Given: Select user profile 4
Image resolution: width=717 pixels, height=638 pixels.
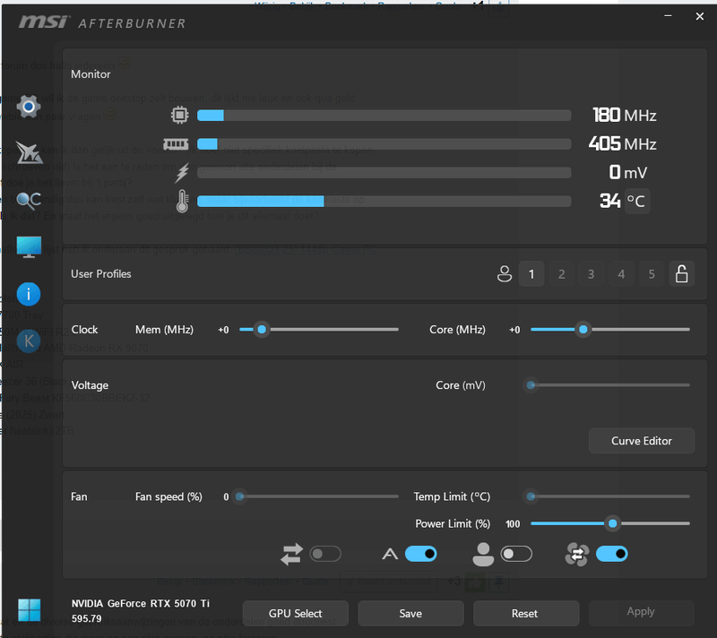Looking at the screenshot, I should click(x=621, y=274).
